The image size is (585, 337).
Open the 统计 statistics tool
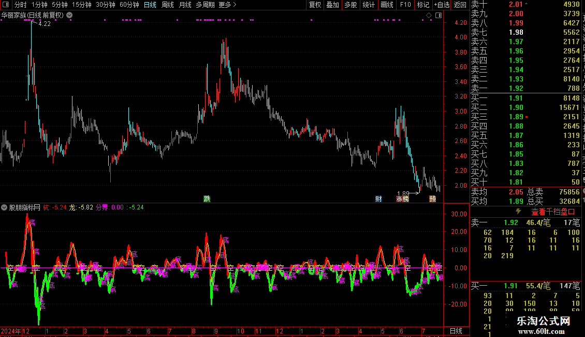pos(369,5)
